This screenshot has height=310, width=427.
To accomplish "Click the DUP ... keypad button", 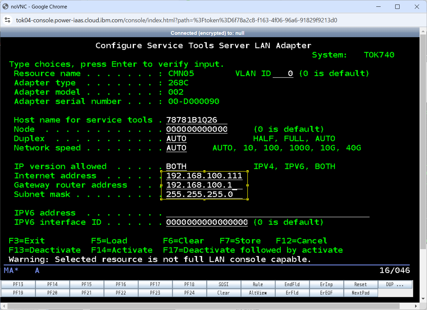I will [x=395, y=284].
